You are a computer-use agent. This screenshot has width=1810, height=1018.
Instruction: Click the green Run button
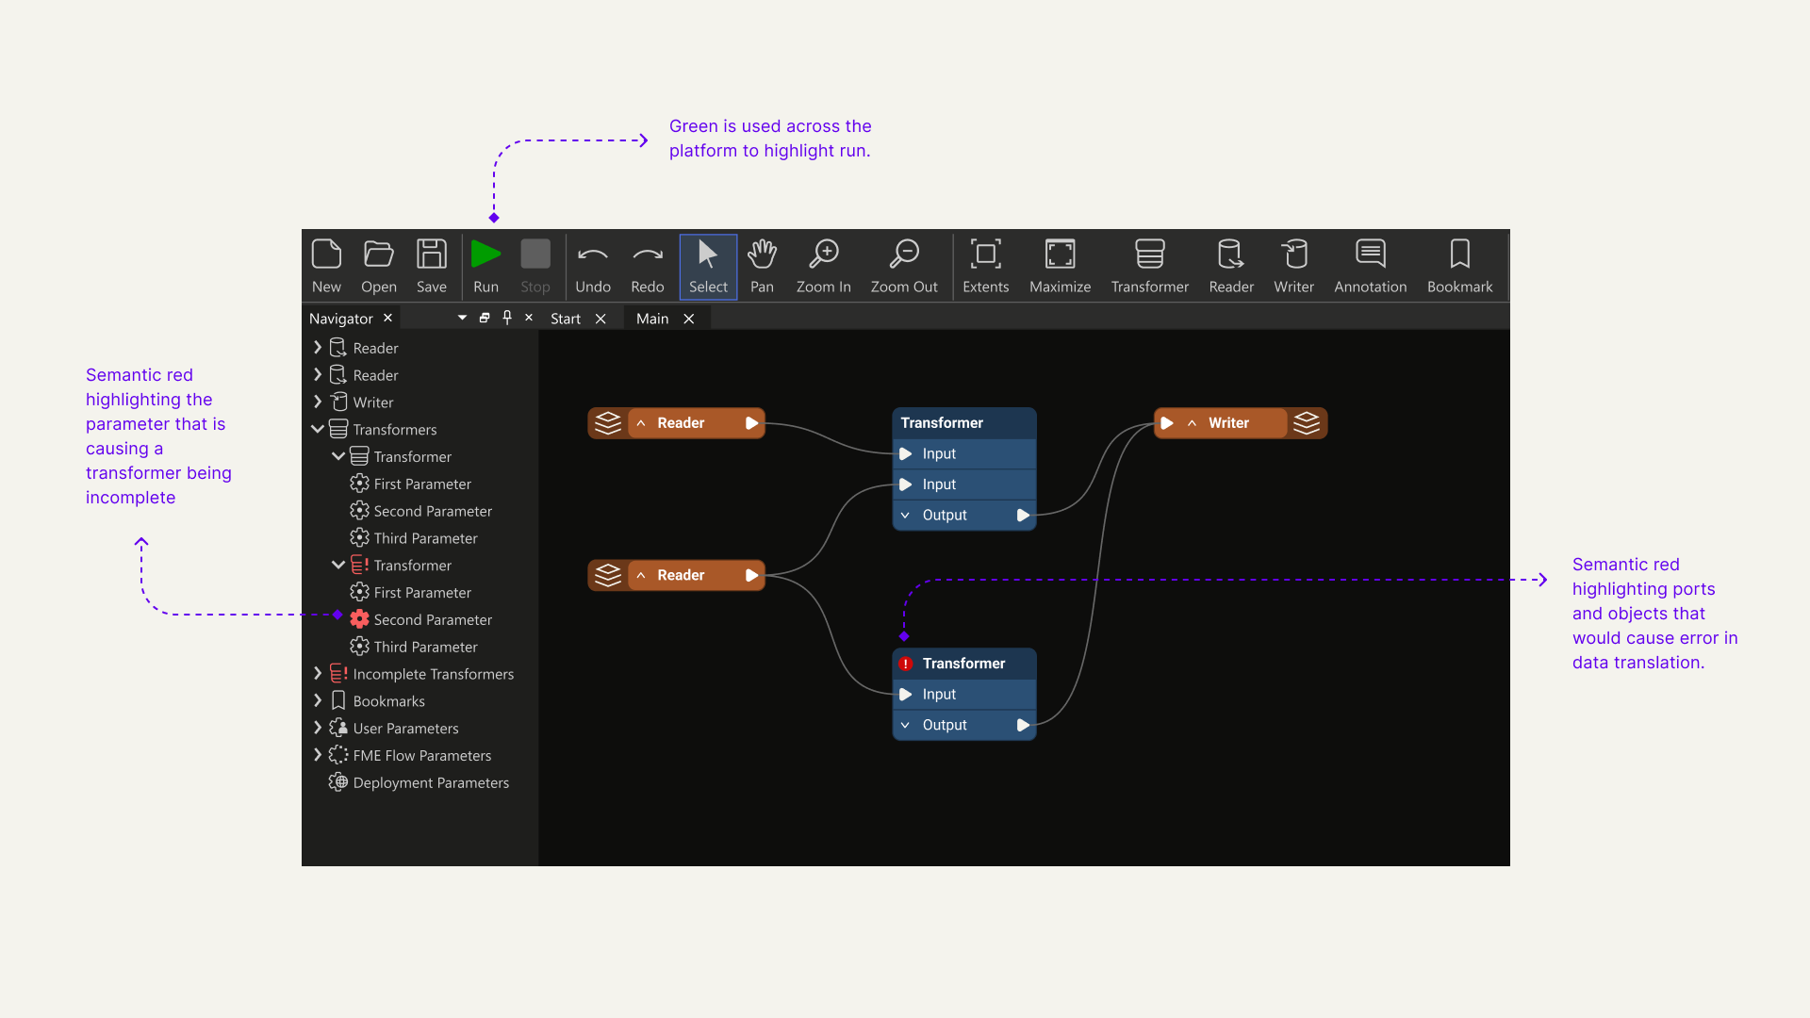pos(485,265)
